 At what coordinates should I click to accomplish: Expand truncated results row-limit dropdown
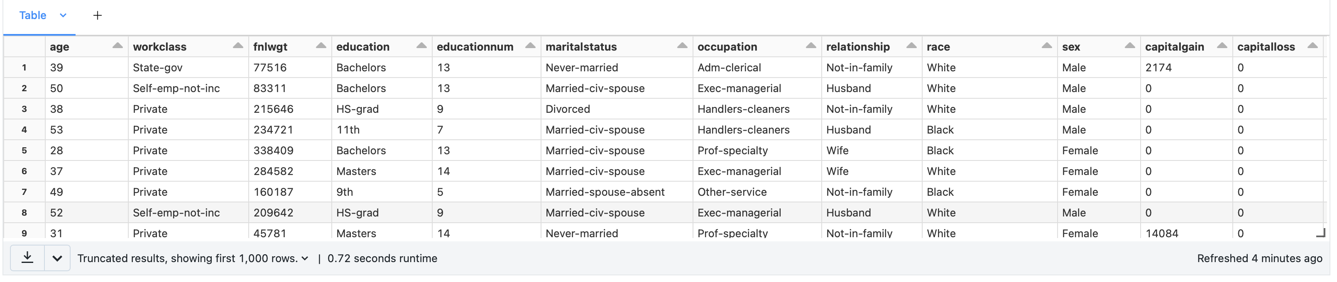point(305,258)
